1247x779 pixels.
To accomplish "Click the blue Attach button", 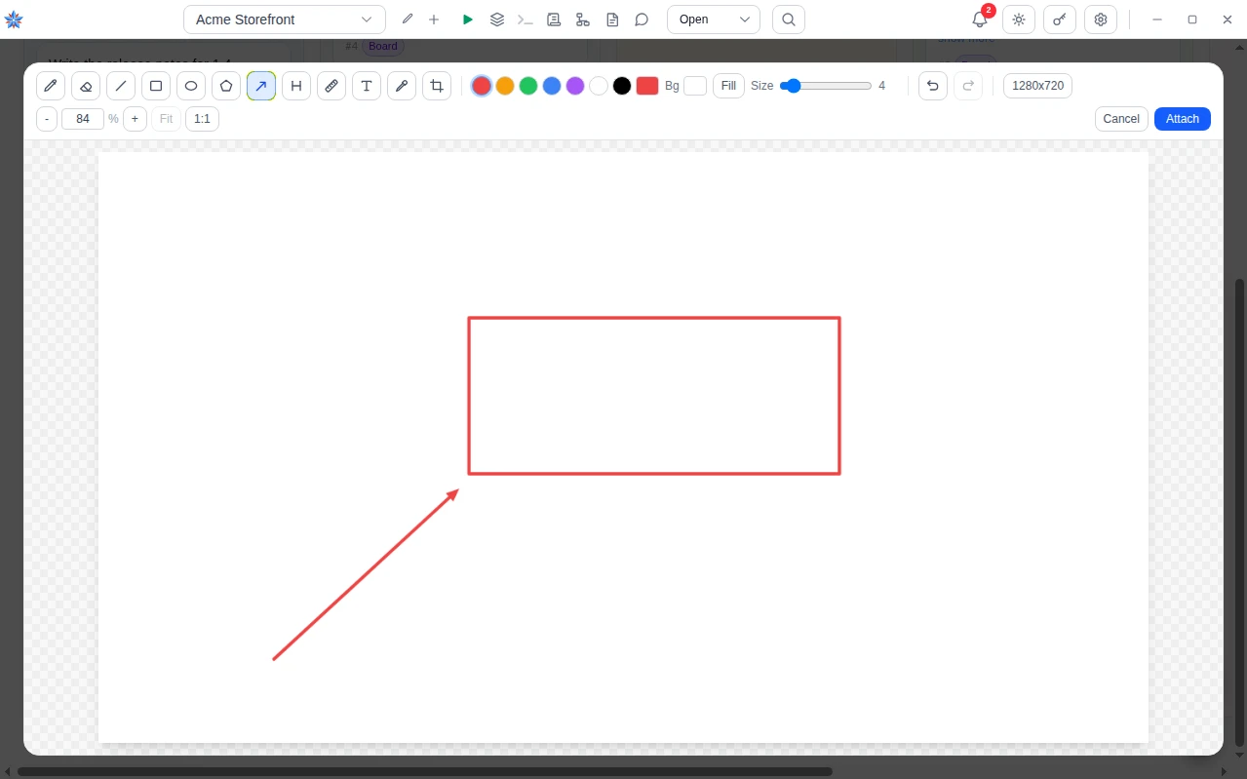I will pos(1183,119).
